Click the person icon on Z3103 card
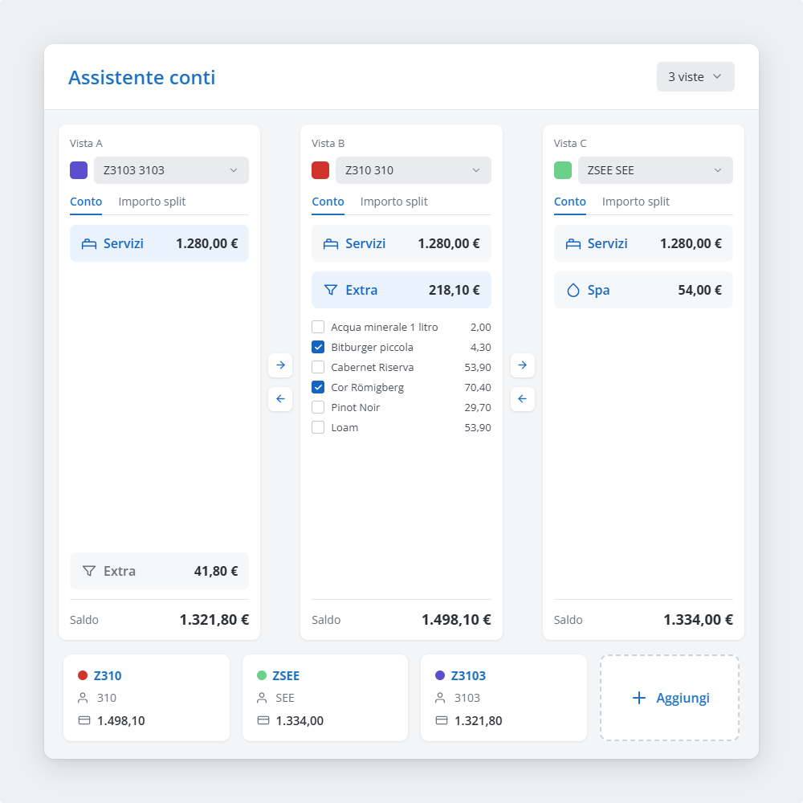Screen dimensions: 803x803 pos(440,698)
